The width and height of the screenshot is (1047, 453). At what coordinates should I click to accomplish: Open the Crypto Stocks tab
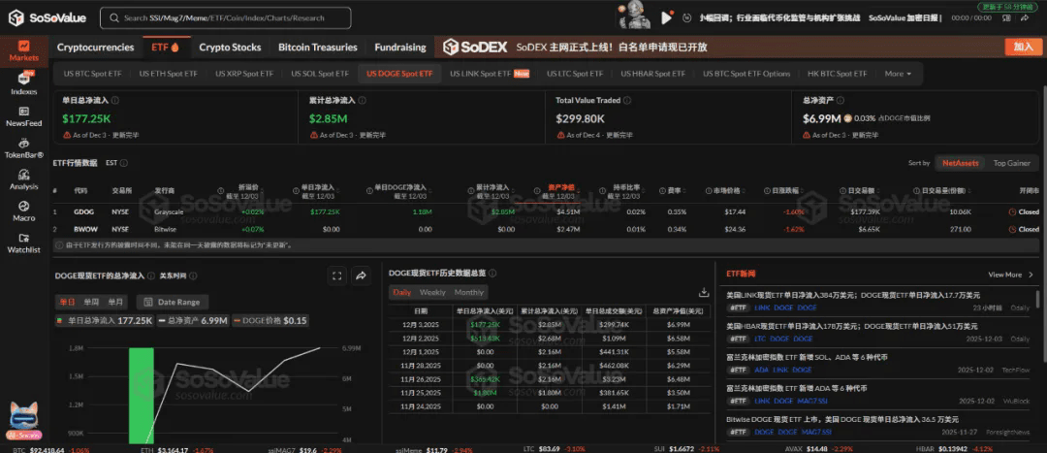coord(230,48)
